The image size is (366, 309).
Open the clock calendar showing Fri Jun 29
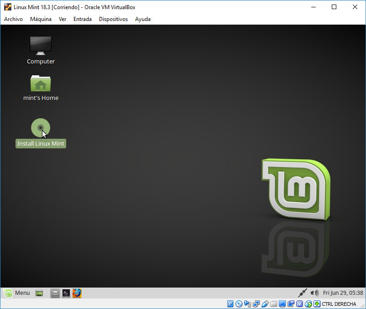(343, 293)
